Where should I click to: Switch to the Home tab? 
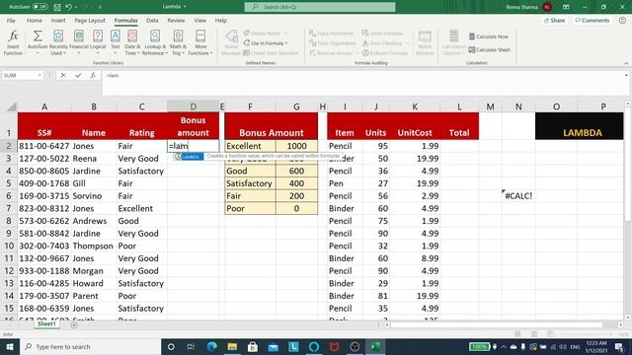(x=35, y=20)
